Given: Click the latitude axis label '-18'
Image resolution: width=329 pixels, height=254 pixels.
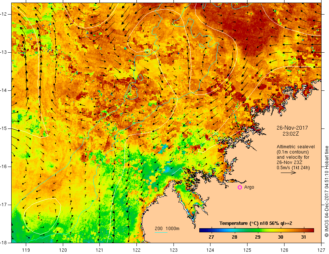Looking at the screenshot, I should (4, 243).
